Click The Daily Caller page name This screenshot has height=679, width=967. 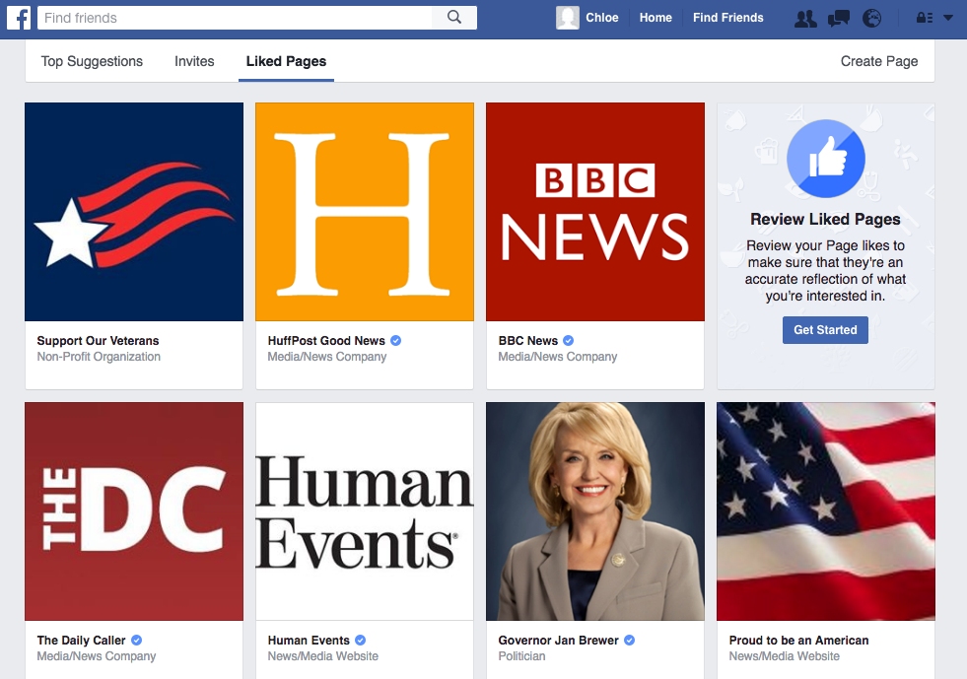[x=81, y=641]
